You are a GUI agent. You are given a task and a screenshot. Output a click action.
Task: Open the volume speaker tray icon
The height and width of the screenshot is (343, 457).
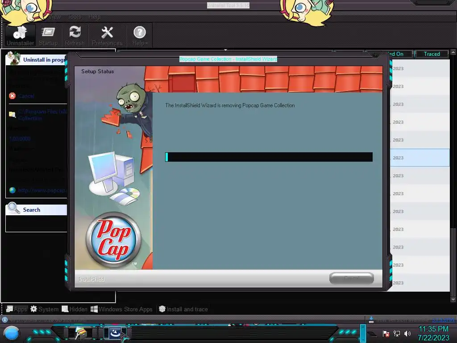tap(407, 333)
